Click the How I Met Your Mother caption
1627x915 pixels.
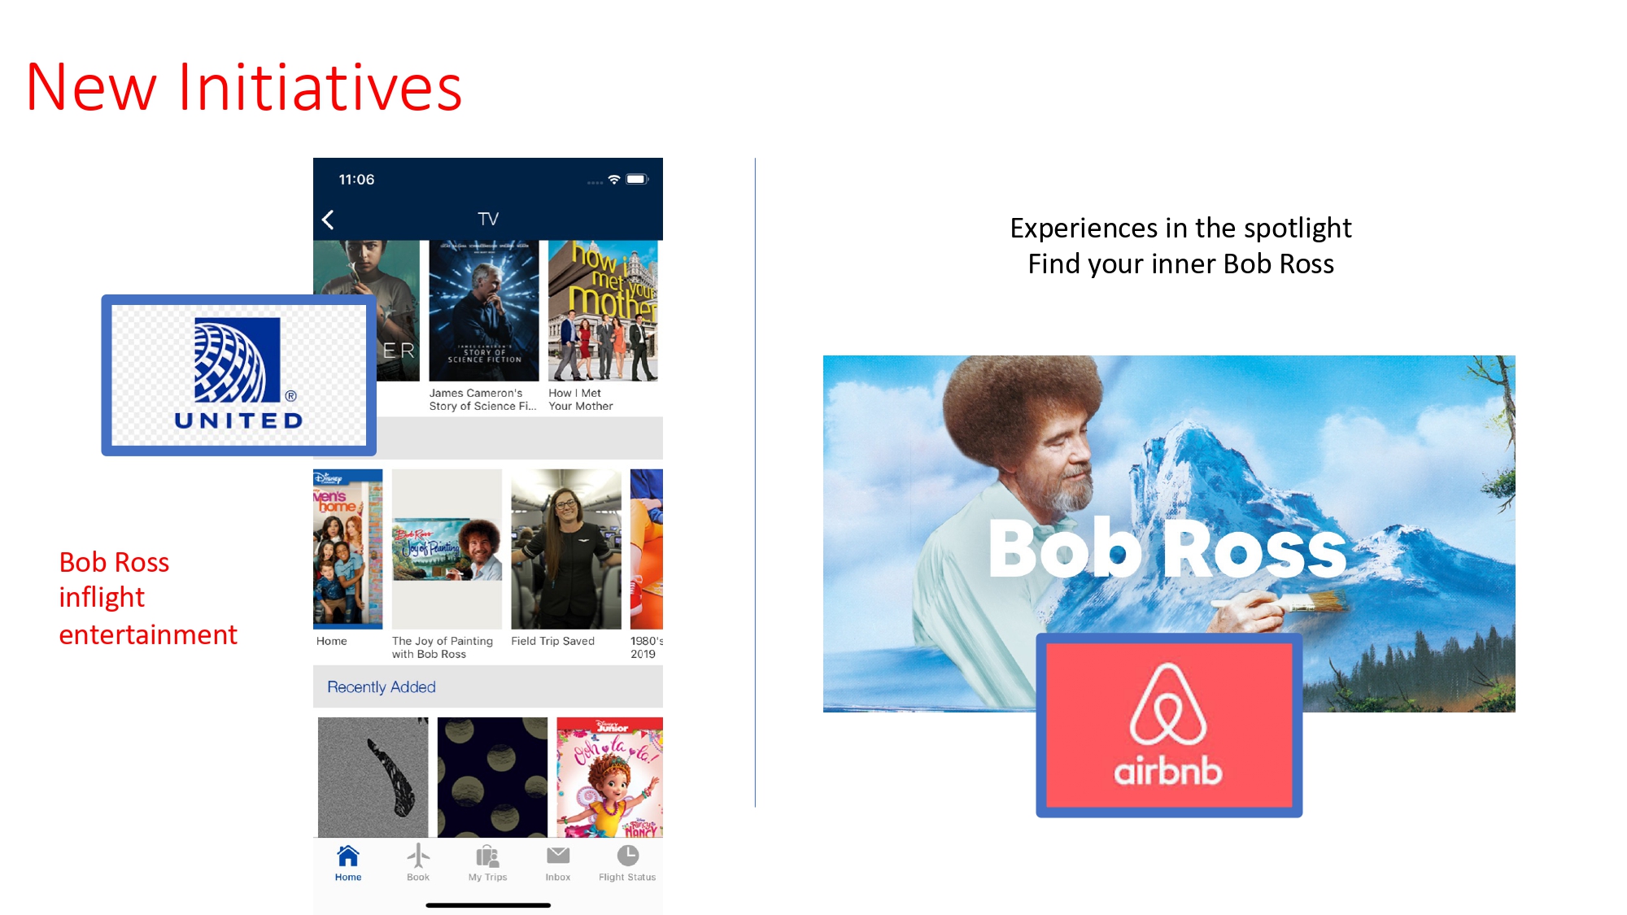(581, 399)
